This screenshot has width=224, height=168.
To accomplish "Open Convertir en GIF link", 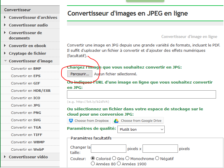I will coord(26,83).
